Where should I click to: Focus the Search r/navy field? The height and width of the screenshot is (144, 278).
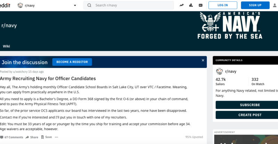pyautogui.click(x=132, y=5)
